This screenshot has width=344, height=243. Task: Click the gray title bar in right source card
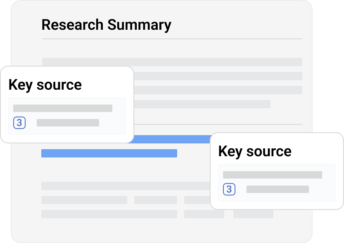pos(273,175)
